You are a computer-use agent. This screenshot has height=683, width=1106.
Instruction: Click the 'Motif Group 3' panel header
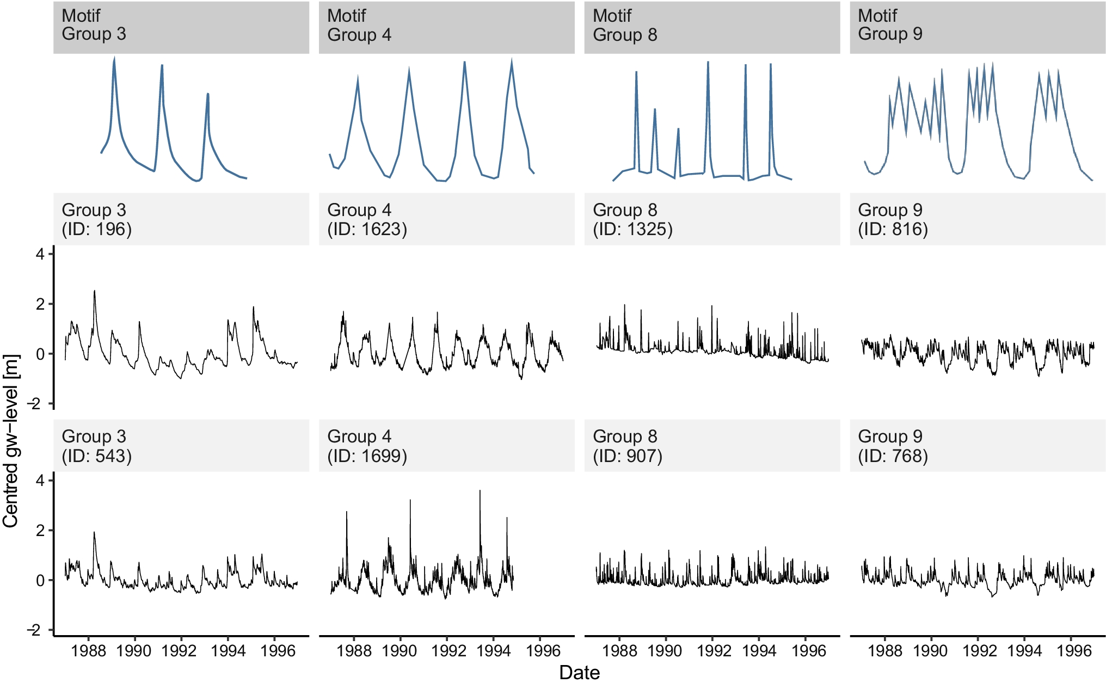click(x=181, y=27)
